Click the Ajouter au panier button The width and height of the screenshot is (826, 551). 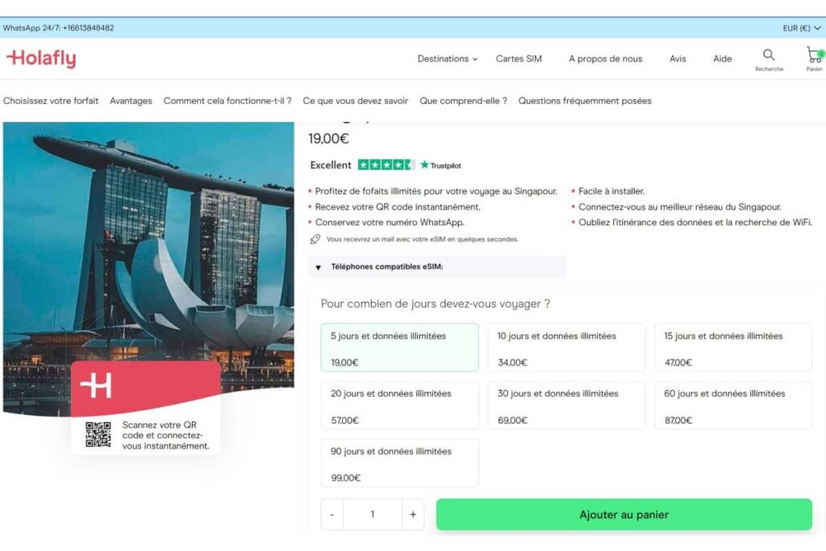click(x=624, y=514)
